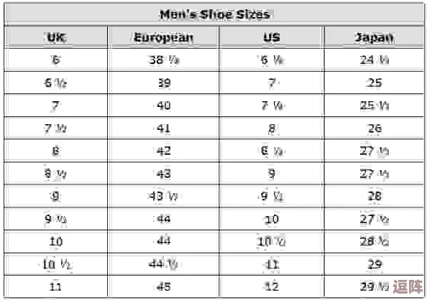Click UK size 6 ½ cell
427x300 pixels.
click(x=56, y=83)
